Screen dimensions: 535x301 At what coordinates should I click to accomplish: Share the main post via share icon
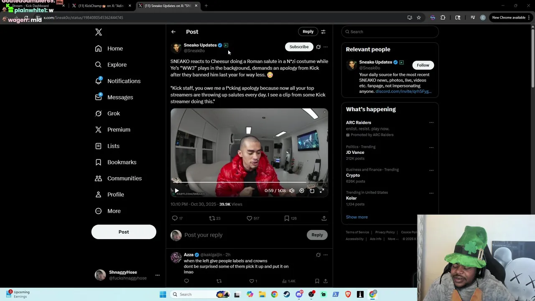coord(324,218)
